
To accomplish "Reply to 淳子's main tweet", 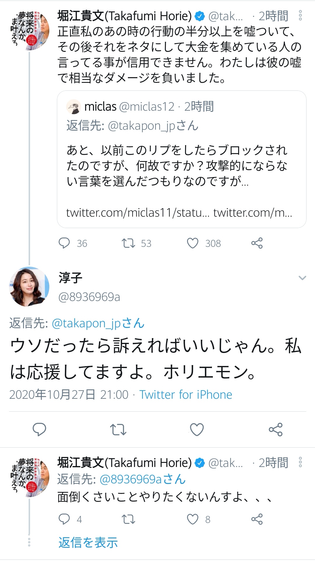I will [x=39, y=429].
